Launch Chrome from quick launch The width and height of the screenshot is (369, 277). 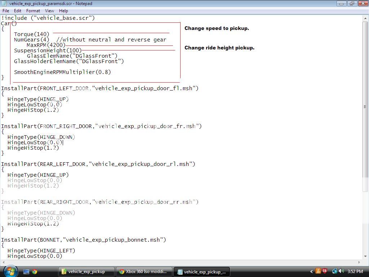click(x=35, y=272)
